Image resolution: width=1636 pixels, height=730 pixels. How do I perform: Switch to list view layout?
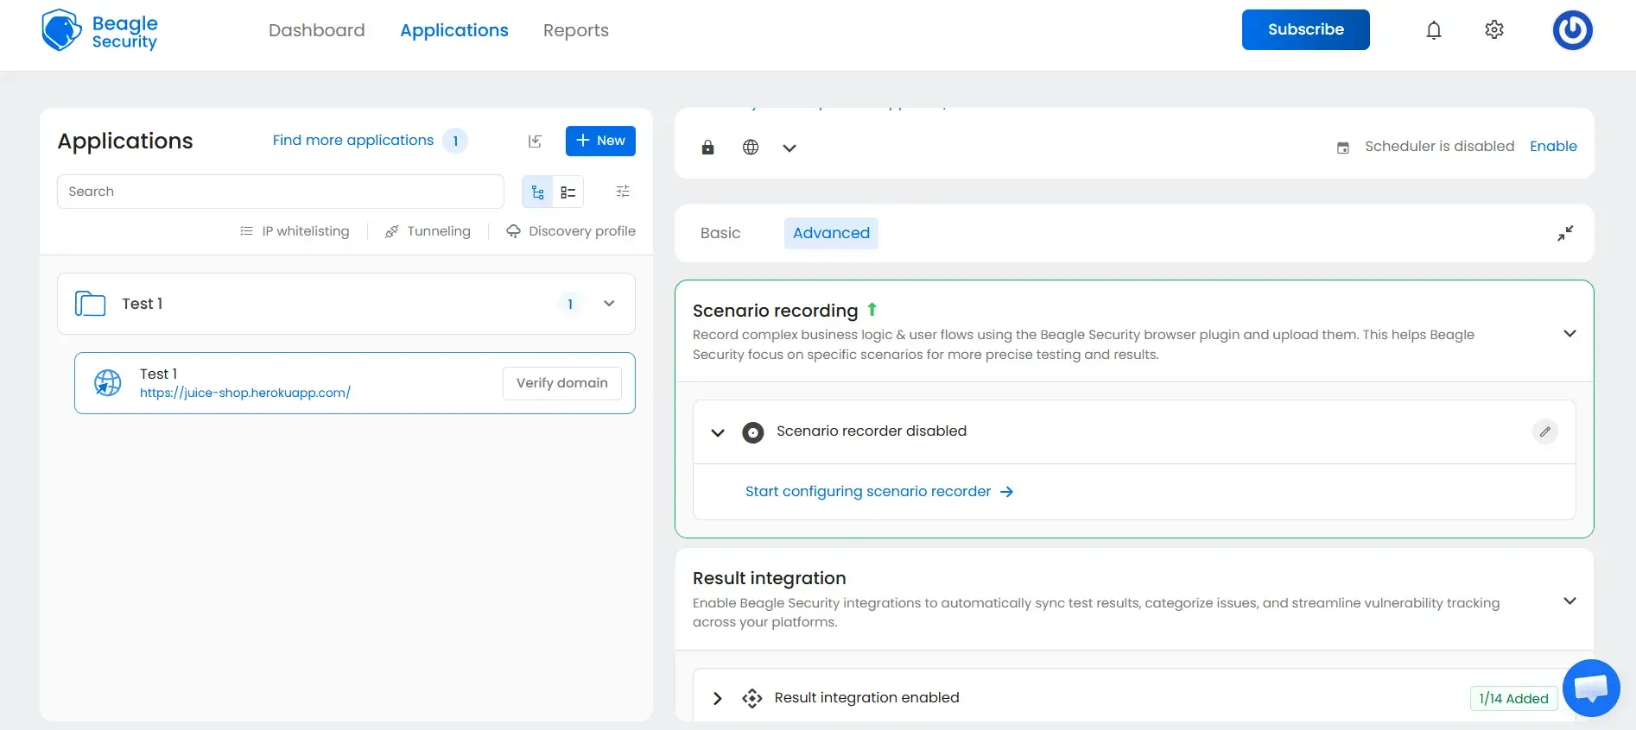568,192
